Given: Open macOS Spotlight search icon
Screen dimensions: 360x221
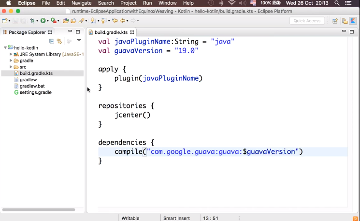Looking at the screenshot, I should pyautogui.click(x=337, y=3).
